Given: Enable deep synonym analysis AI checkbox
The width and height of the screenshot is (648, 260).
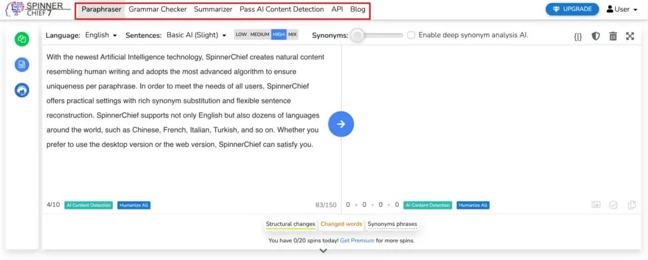Looking at the screenshot, I should point(411,35).
